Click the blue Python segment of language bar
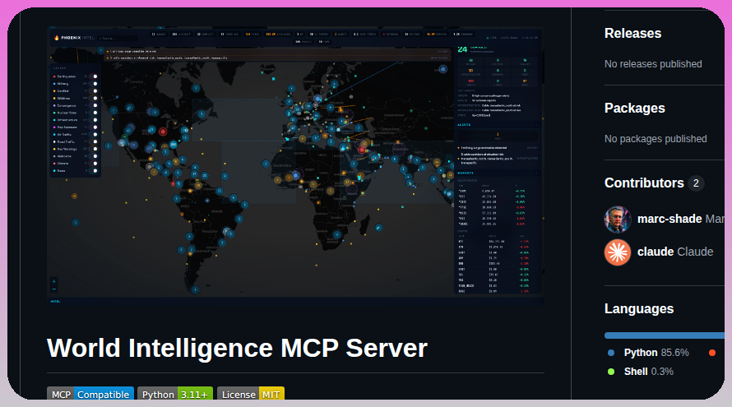 click(x=665, y=335)
